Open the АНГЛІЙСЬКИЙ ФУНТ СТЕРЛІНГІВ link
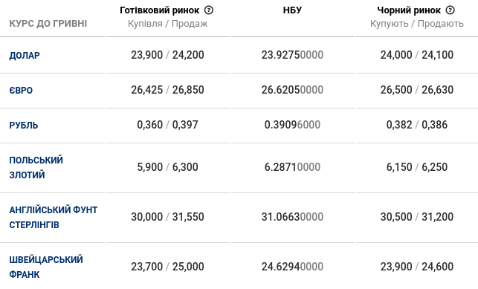The image size is (478, 289). (54, 217)
